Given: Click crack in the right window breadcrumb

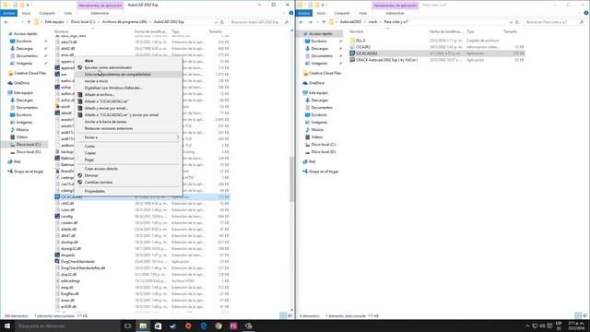Looking at the screenshot, I should [x=372, y=22].
